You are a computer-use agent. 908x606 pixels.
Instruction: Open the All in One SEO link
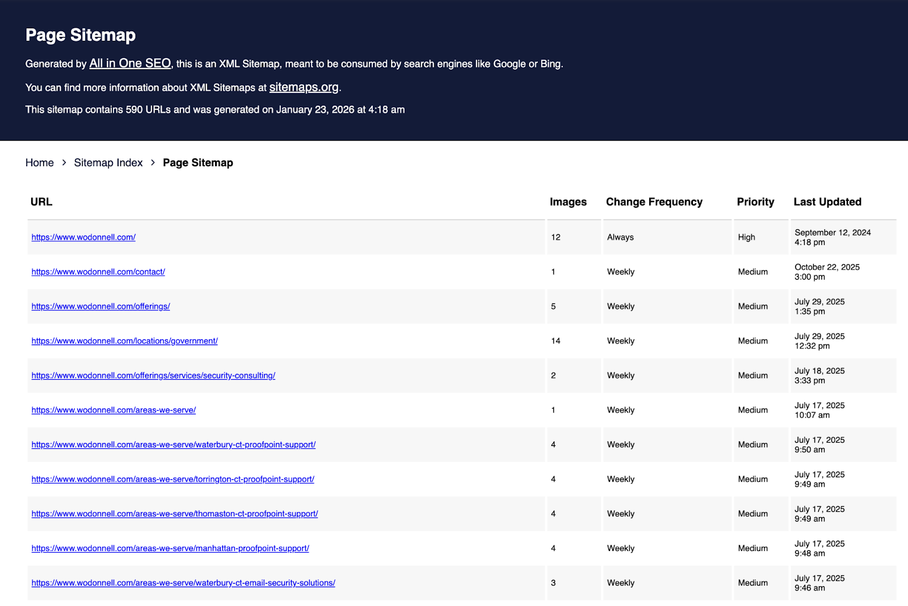[x=129, y=64]
